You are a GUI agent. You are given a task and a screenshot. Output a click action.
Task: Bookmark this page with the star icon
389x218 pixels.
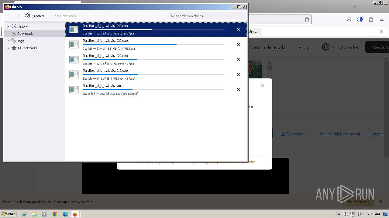click(x=307, y=19)
